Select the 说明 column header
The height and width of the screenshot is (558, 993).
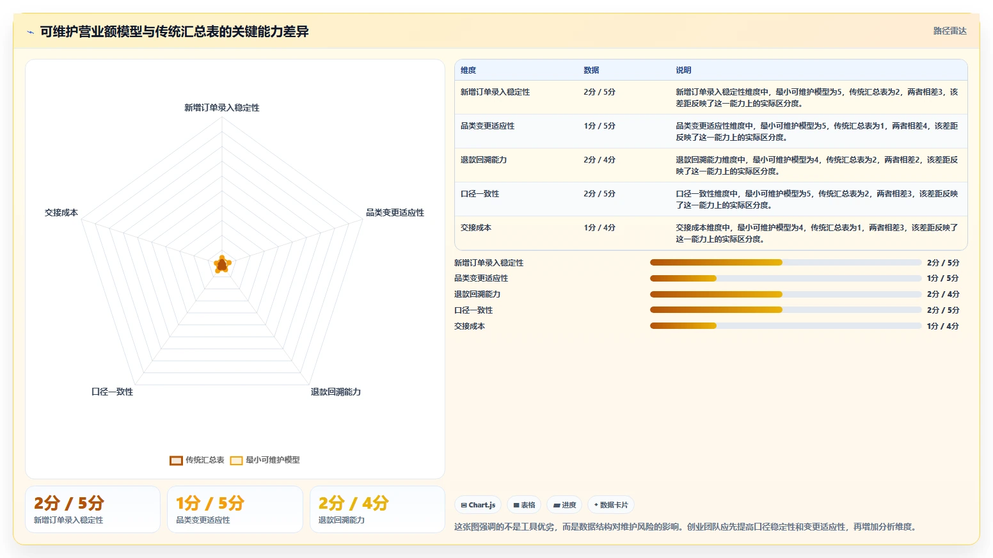click(x=683, y=70)
